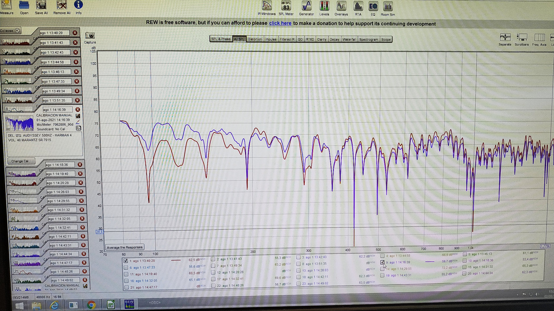This screenshot has height=311, width=554.
Task: Open the EQ window
Action: [373, 6]
